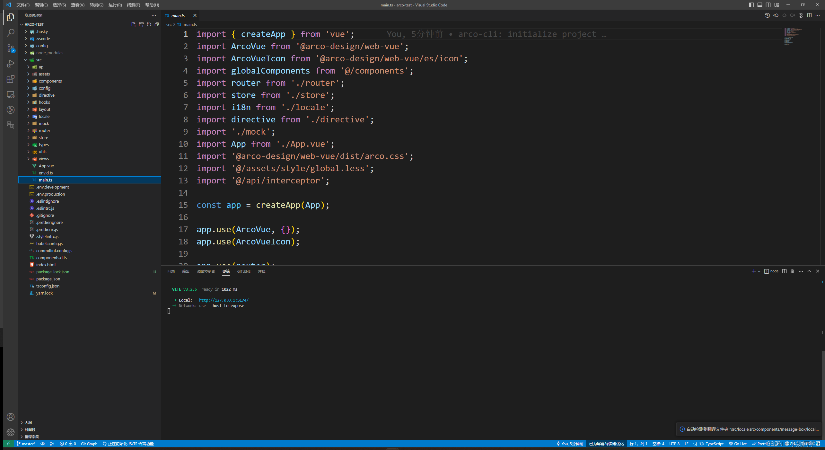Click the errors and warnings count
Screen dimensions: 825x450
68,444
